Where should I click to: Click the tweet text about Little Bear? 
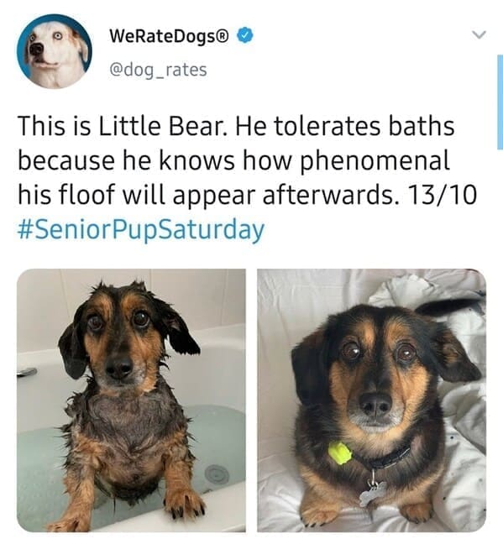[x=247, y=160]
